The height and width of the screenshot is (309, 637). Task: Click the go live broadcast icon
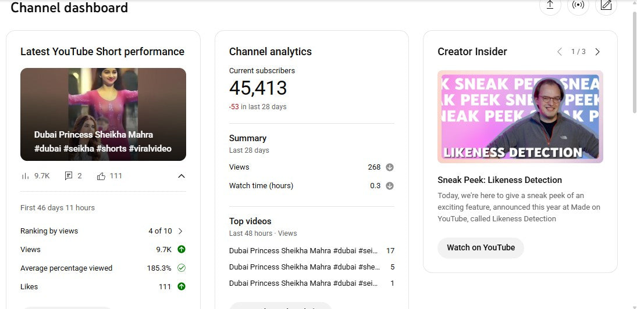(x=578, y=5)
